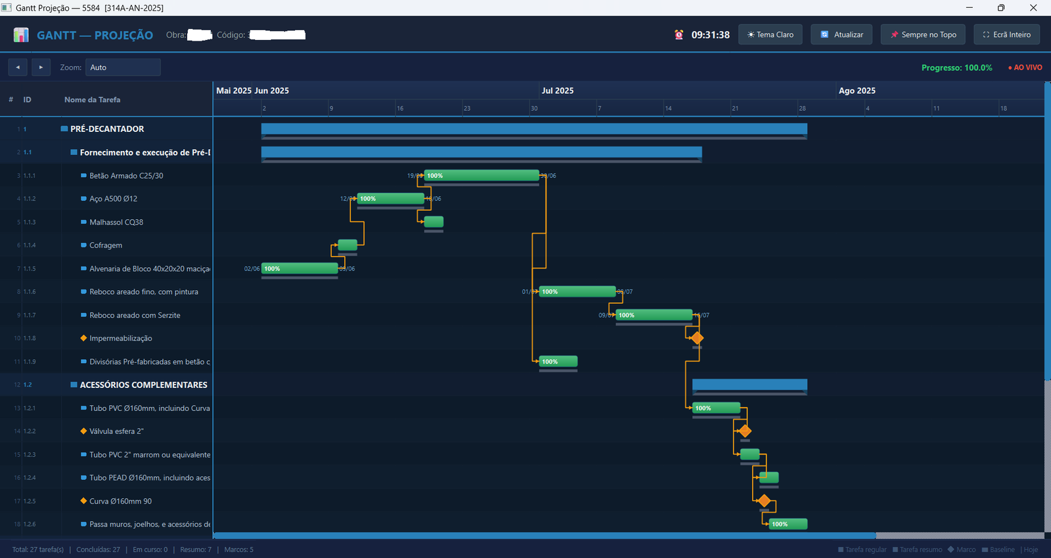The image size is (1051, 558).
Task: Click the Válvula esfera 2" milestone diamond
Action: (x=744, y=431)
